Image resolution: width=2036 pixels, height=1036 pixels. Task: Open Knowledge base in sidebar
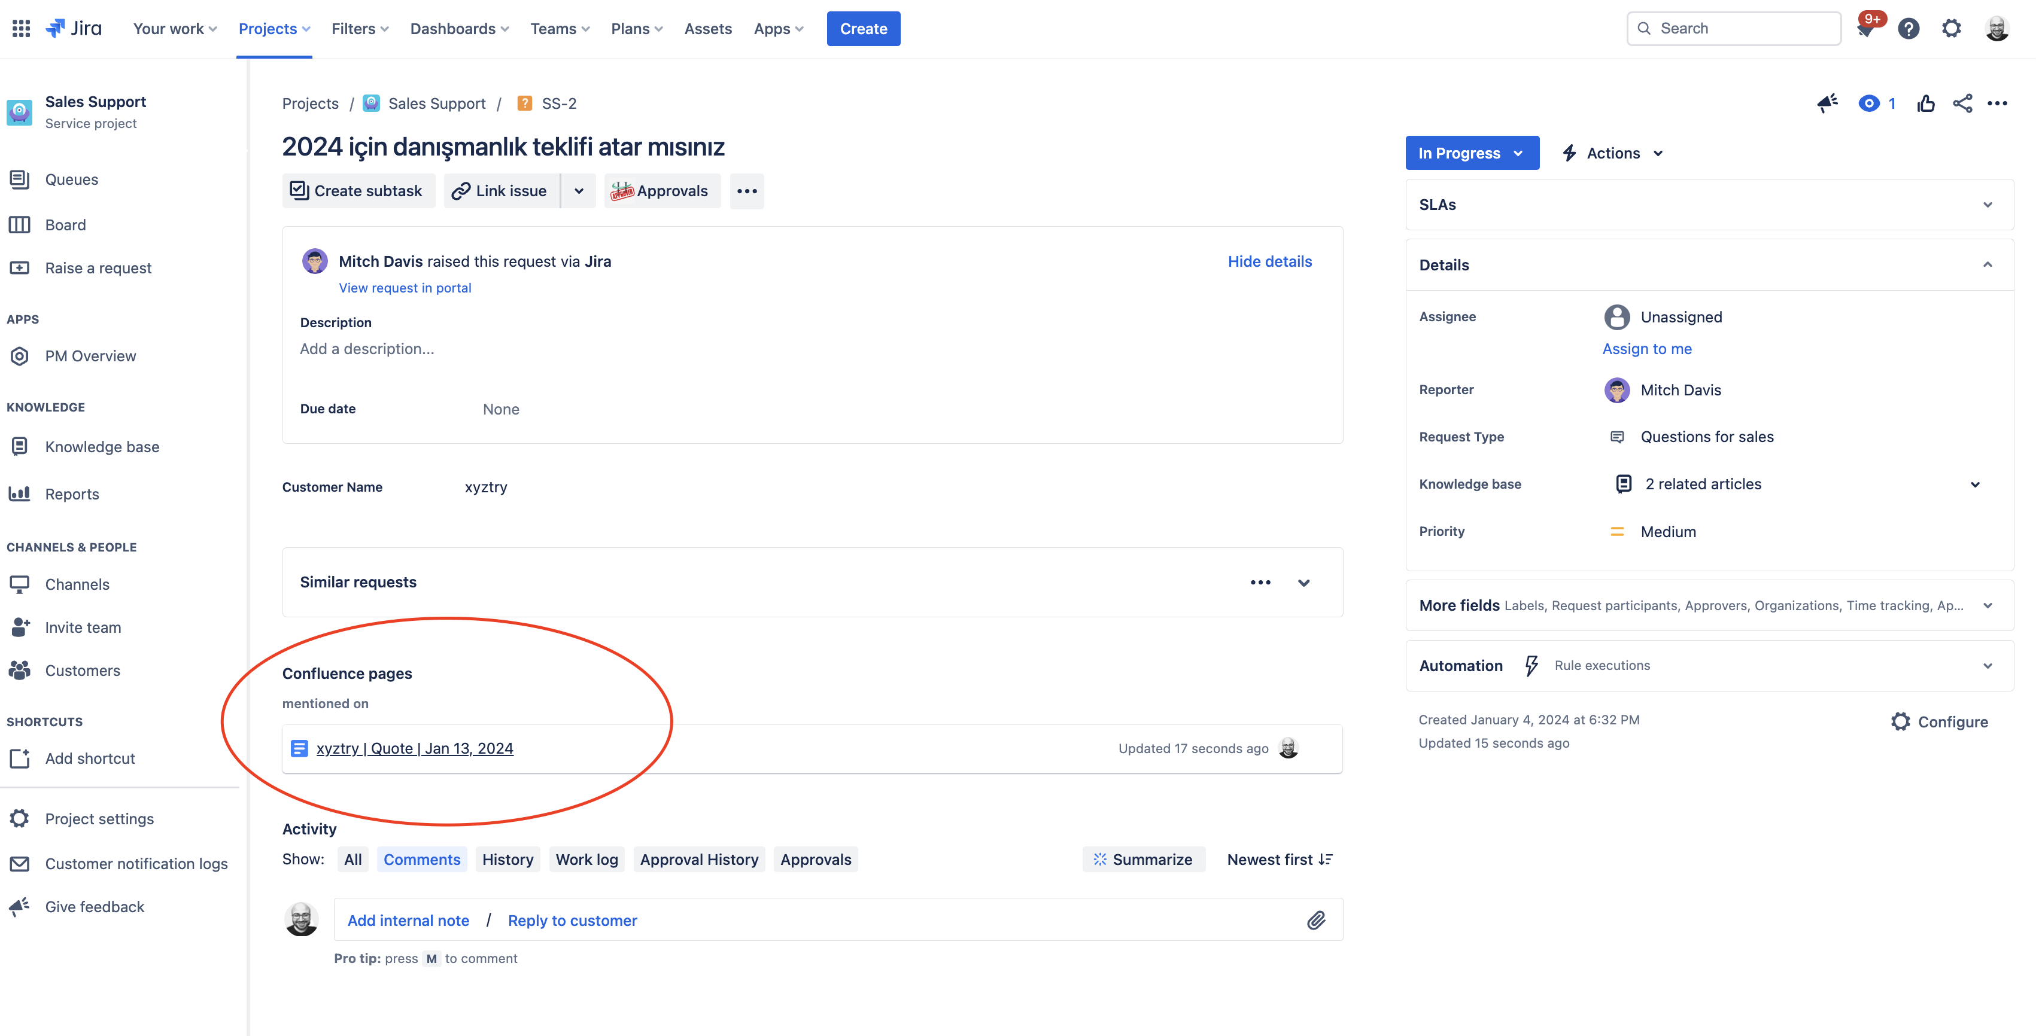coord(102,446)
